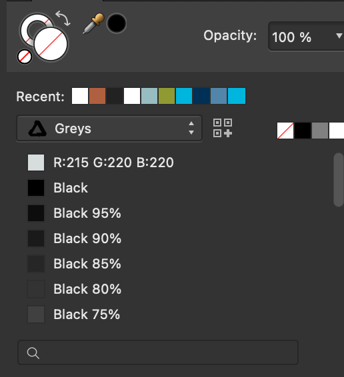Click the small no-color circle under selectors
The height and width of the screenshot is (377, 344).
pos(25,57)
